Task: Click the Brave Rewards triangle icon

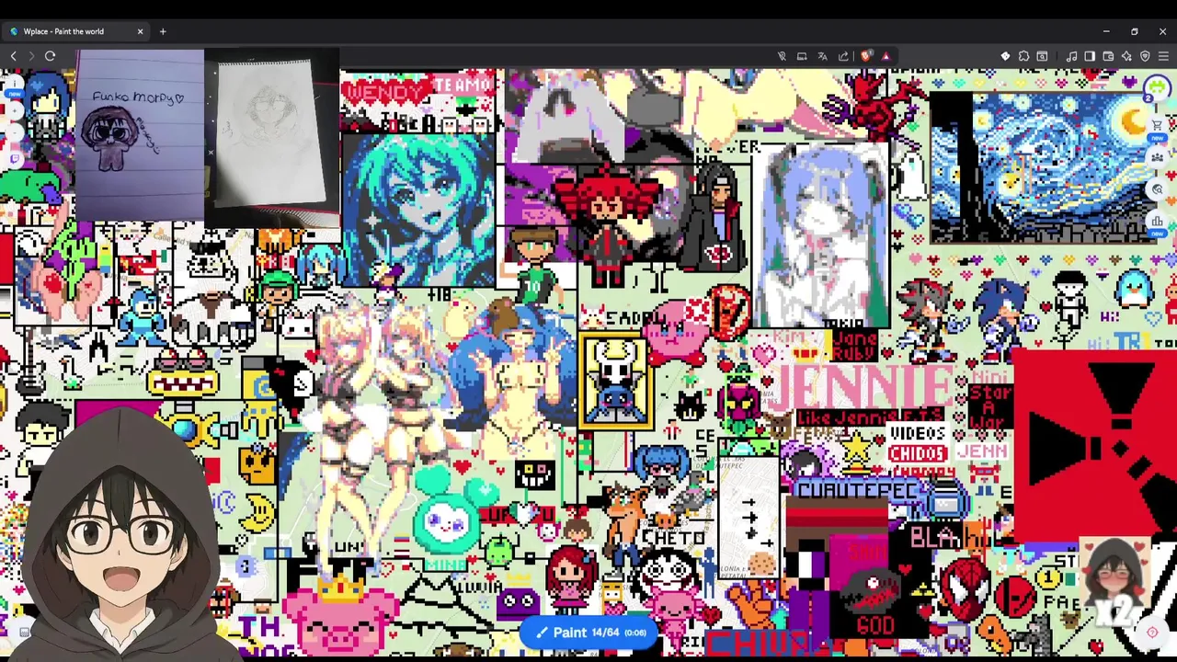Action: point(886,56)
